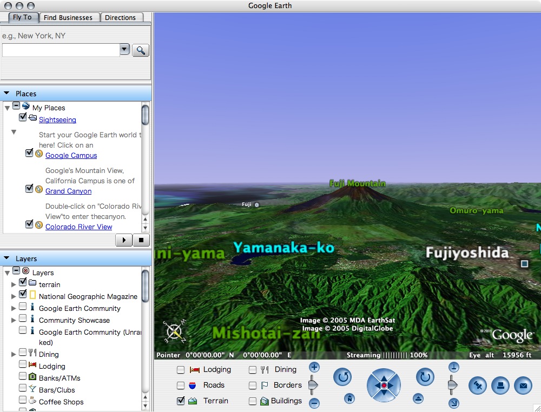Click the tilt up button above tilt slider
This screenshot has height=412, width=541.
point(454,367)
